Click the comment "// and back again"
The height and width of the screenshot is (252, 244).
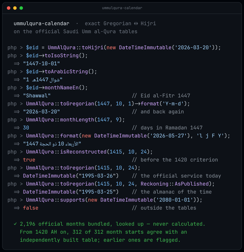(x=158, y=112)
